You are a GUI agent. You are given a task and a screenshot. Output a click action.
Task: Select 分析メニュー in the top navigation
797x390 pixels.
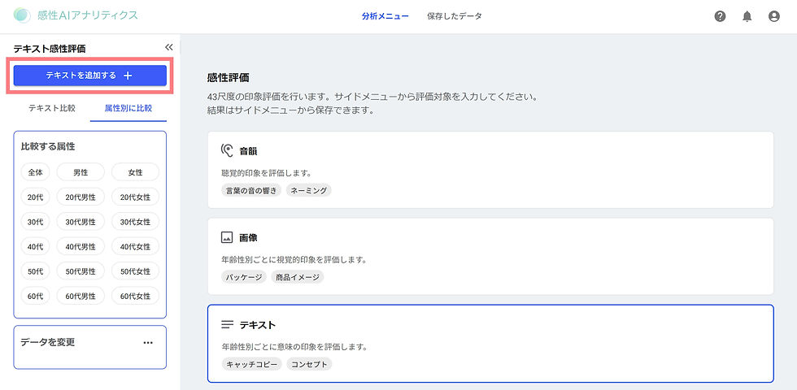(x=385, y=16)
